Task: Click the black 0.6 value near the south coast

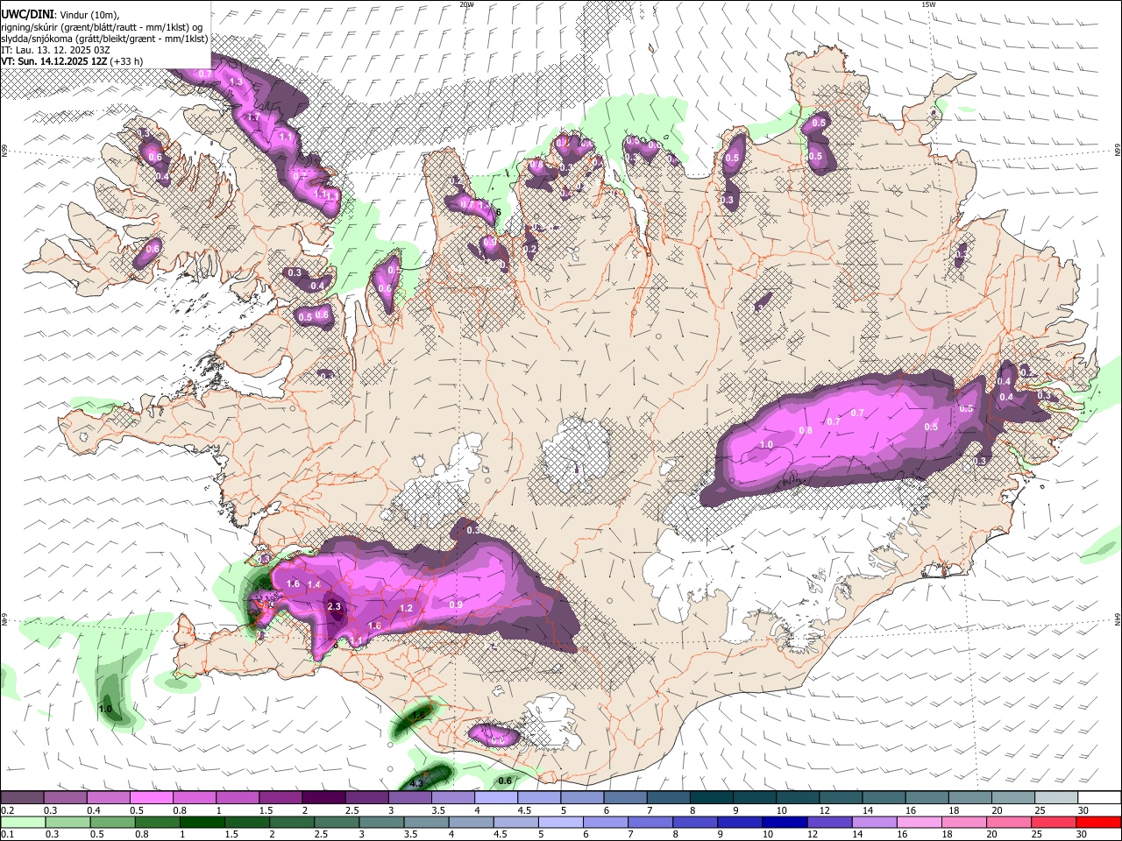Action: [505, 781]
